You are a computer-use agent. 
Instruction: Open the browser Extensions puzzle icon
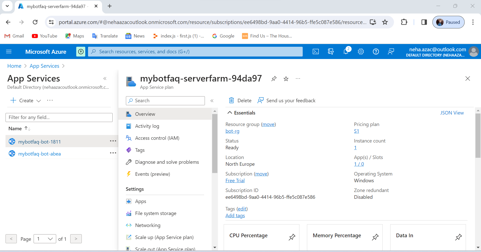tap(404, 22)
